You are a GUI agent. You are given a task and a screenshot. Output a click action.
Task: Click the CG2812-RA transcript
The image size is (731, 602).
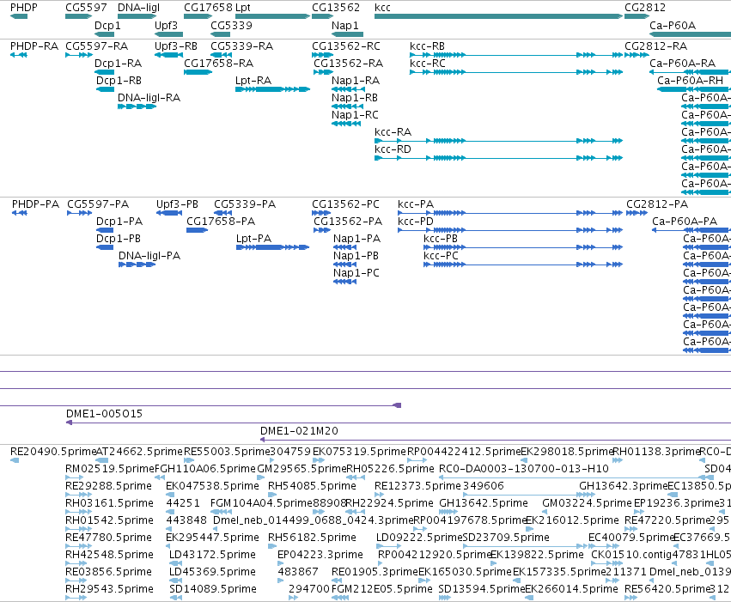click(637, 55)
